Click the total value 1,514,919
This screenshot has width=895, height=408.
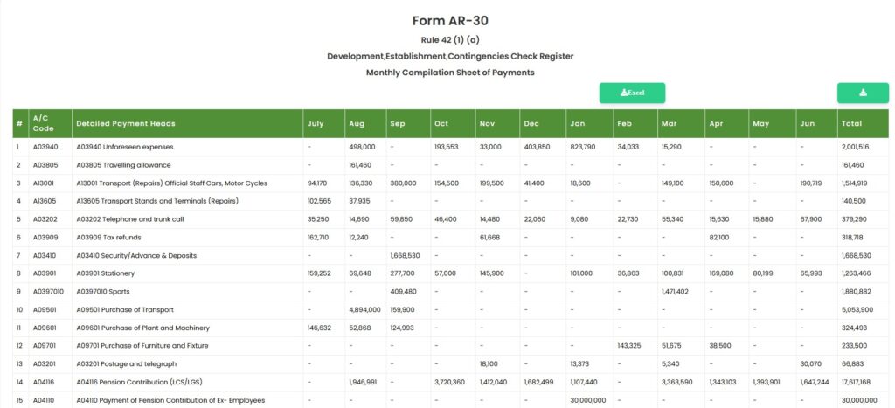pos(855,183)
